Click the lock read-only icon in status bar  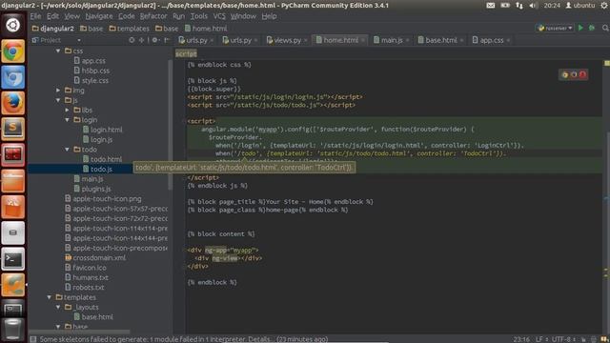(583, 339)
